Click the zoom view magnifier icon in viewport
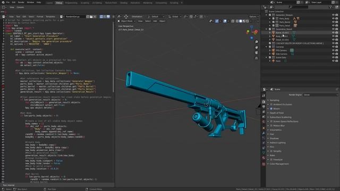340x191 pixels. click(257, 42)
